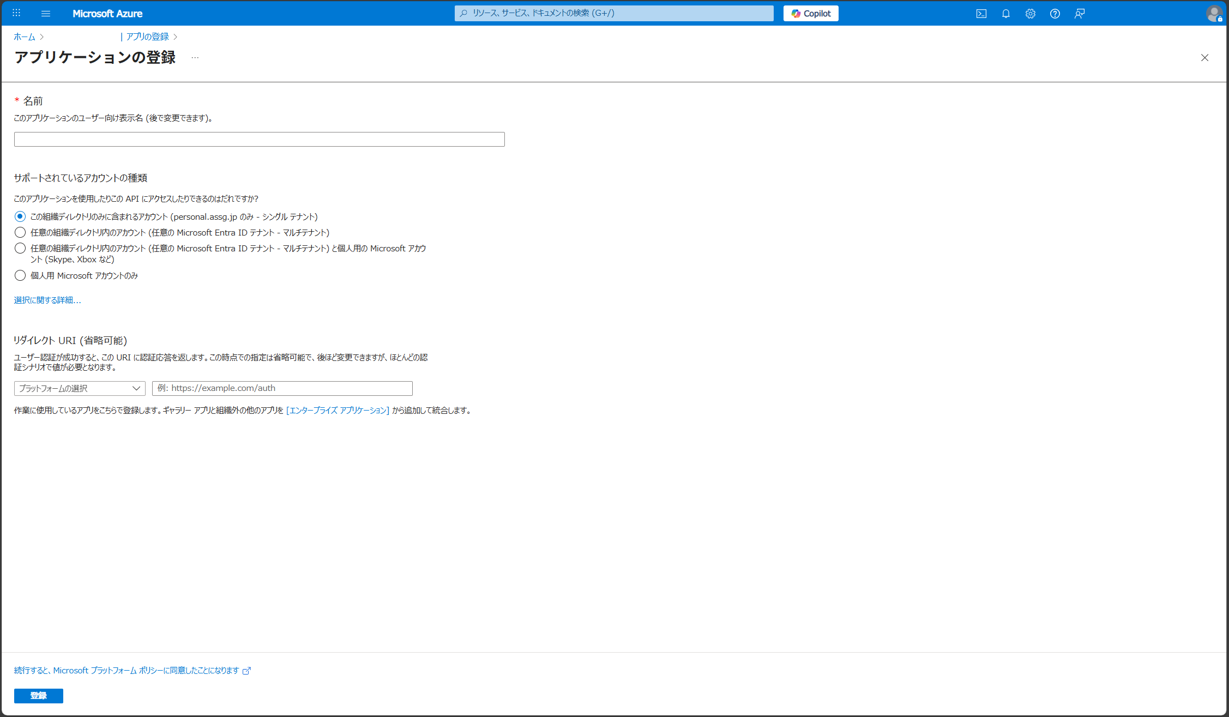Open portal settings gear

coord(1030,13)
